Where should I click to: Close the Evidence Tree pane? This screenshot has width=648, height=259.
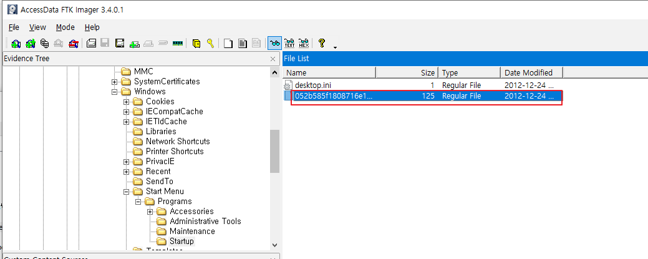click(x=273, y=59)
